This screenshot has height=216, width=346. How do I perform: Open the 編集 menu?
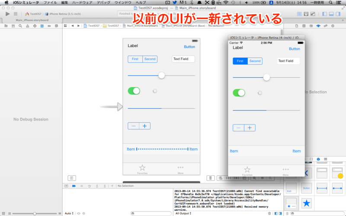point(64,3)
